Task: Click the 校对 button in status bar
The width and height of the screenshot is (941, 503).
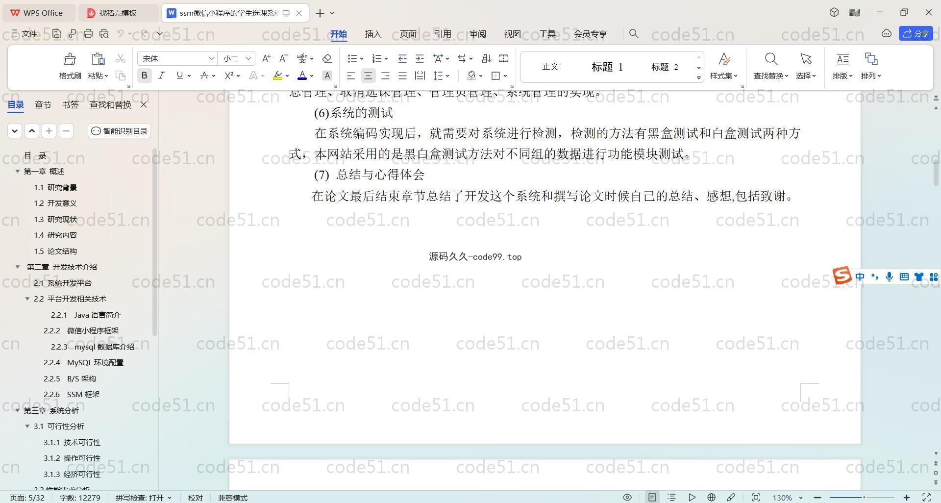Action: (x=195, y=498)
